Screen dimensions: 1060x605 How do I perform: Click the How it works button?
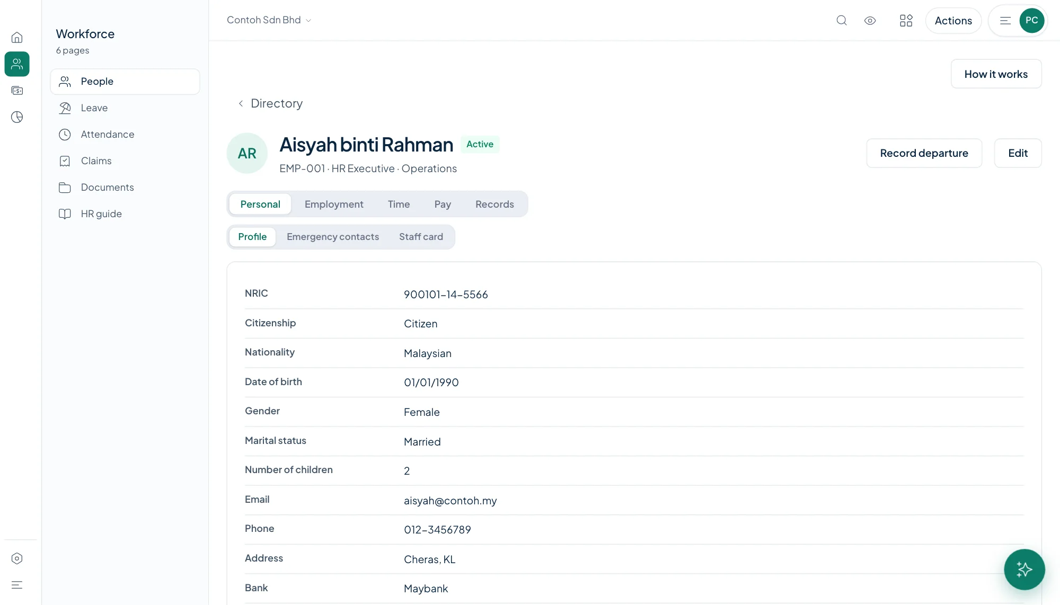click(x=996, y=74)
